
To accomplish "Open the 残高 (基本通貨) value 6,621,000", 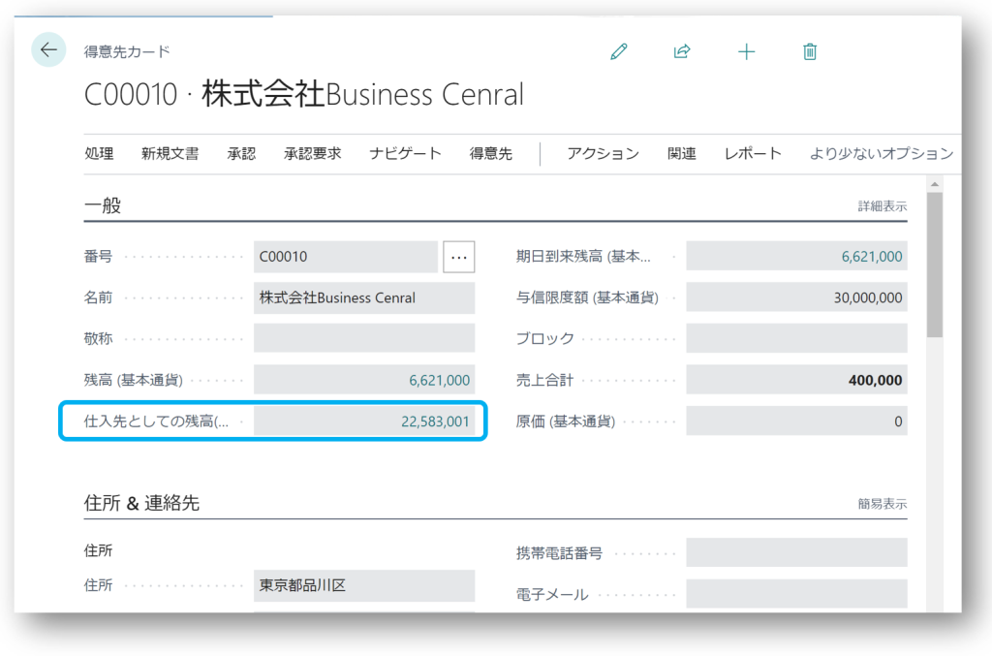I will 439,380.
